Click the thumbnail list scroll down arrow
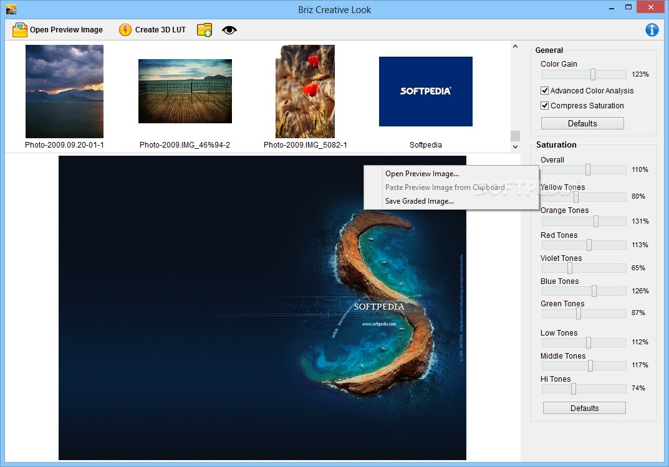Screen dimensions: 669x467 (x=516, y=146)
